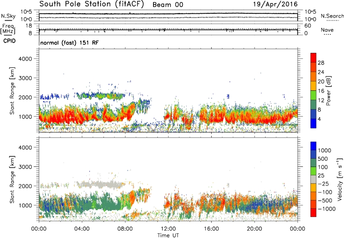Click the orange −100 to −500 Velocity segment
Viewport: 344px width, 238px height.
pos(313,196)
